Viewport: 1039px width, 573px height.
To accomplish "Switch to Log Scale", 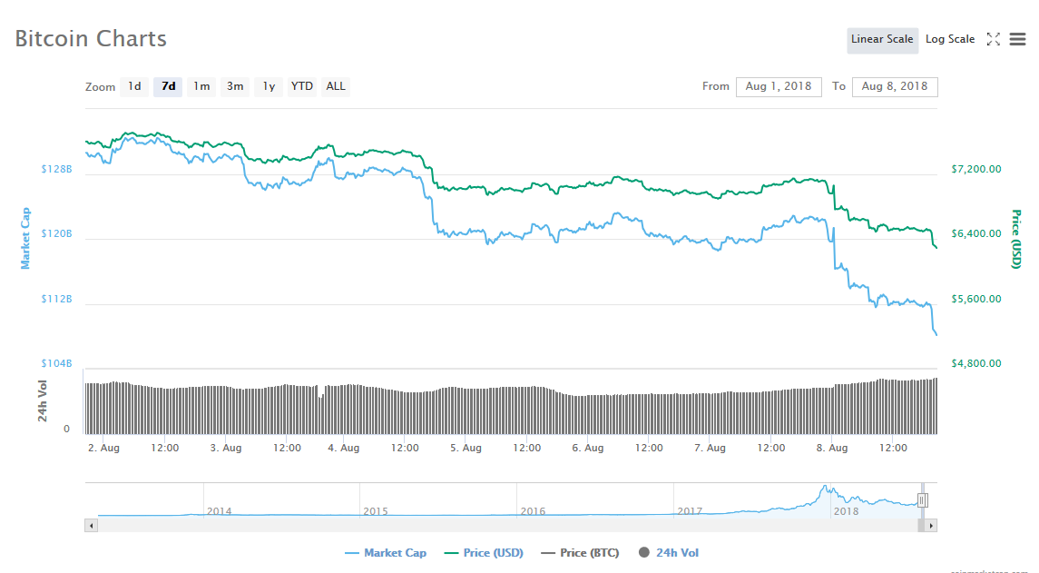I will click(x=950, y=39).
